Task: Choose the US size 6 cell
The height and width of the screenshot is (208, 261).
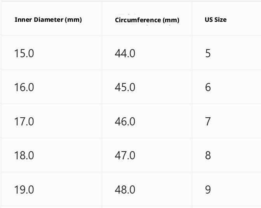Action: [x=208, y=87]
